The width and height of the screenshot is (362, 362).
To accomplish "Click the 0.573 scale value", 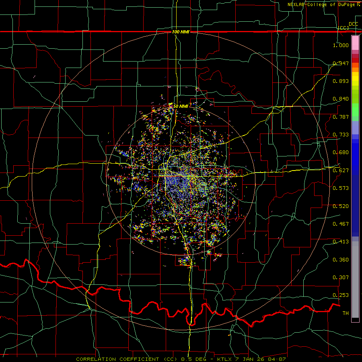I will point(341,188).
